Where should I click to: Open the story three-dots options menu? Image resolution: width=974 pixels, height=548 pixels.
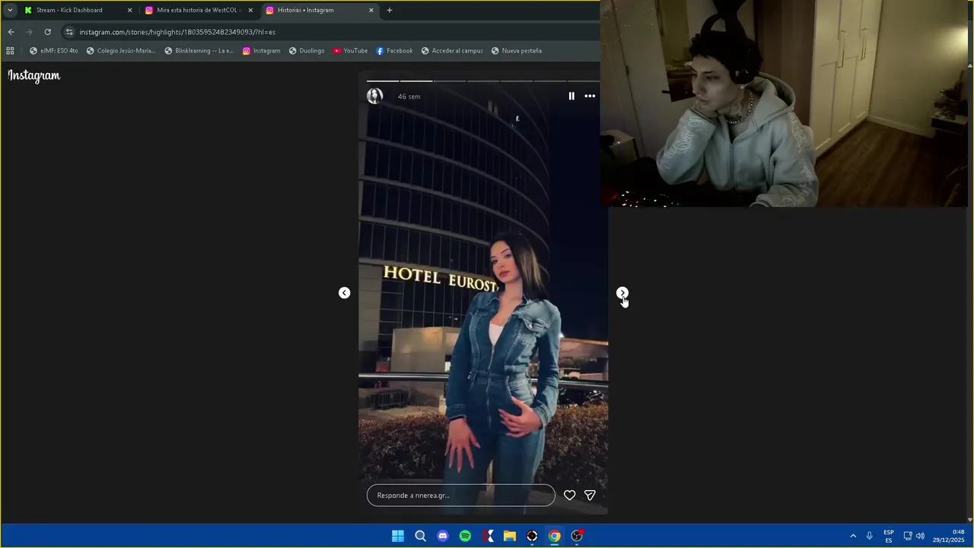click(590, 96)
